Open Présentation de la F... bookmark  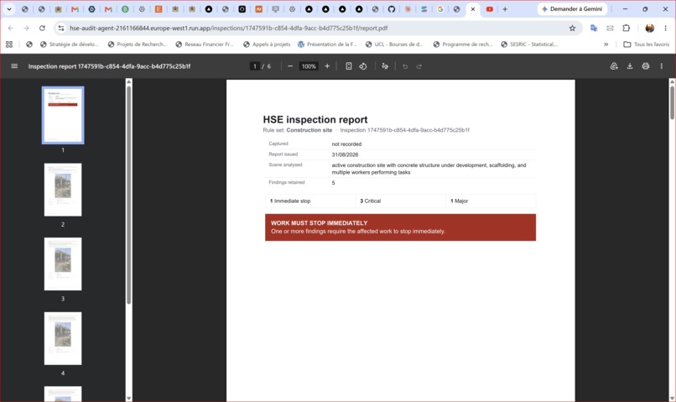[x=327, y=44]
